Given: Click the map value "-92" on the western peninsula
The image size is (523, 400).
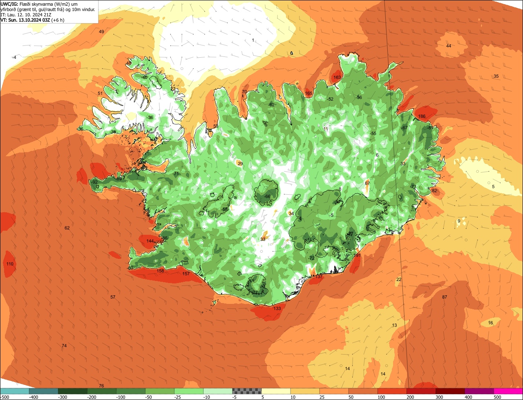Looking at the screenshot, I should pyautogui.click(x=94, y=182).
